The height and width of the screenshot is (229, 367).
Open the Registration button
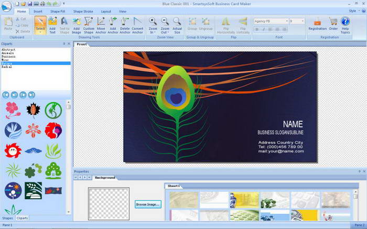pyautogui.click(x=317, y=24)
